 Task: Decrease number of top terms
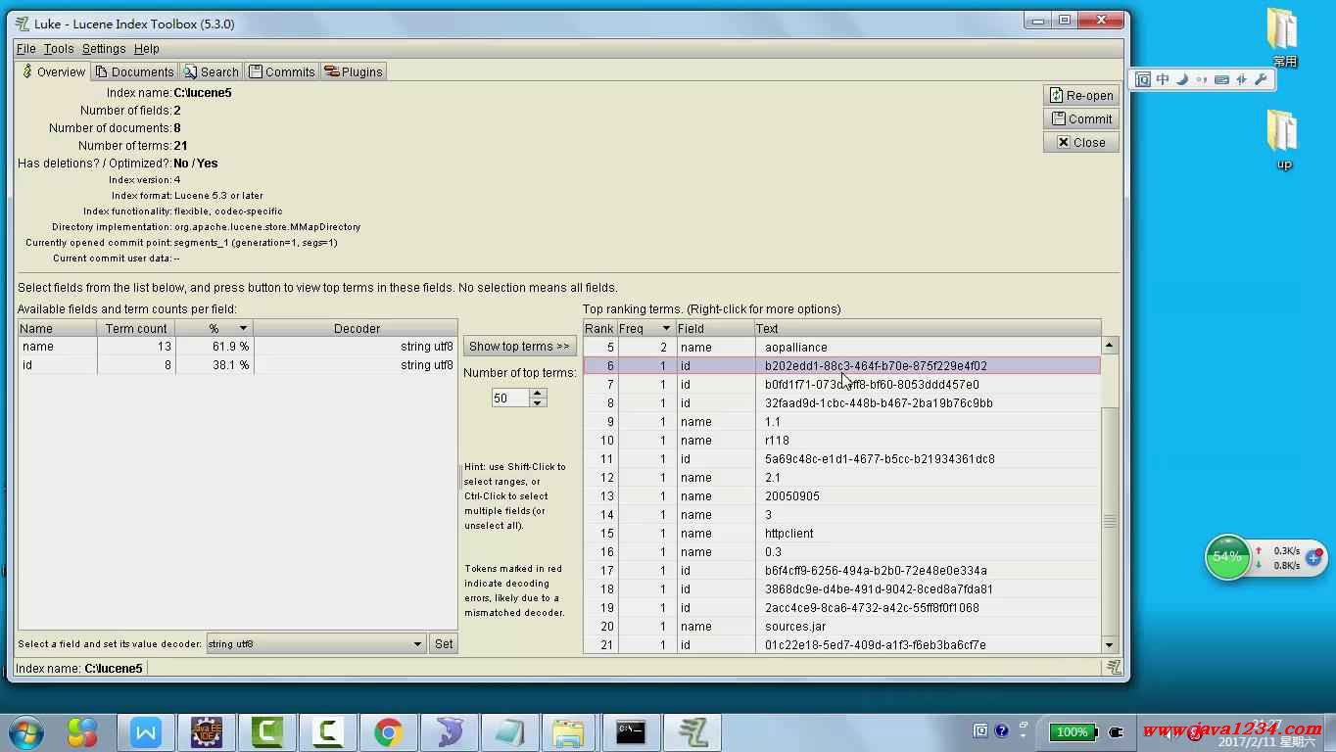[537, 402]
